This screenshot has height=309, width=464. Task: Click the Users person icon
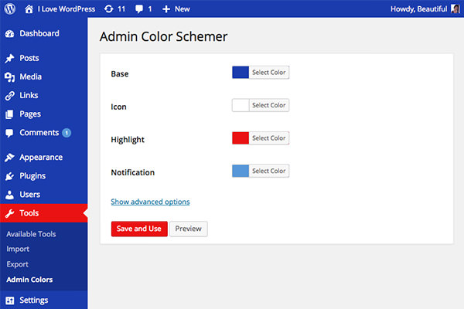point(9,195)
